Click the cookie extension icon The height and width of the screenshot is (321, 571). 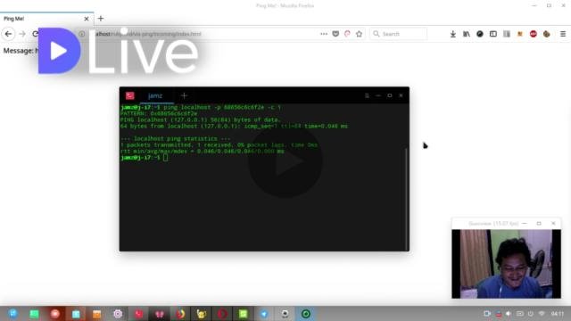(547, 34)
